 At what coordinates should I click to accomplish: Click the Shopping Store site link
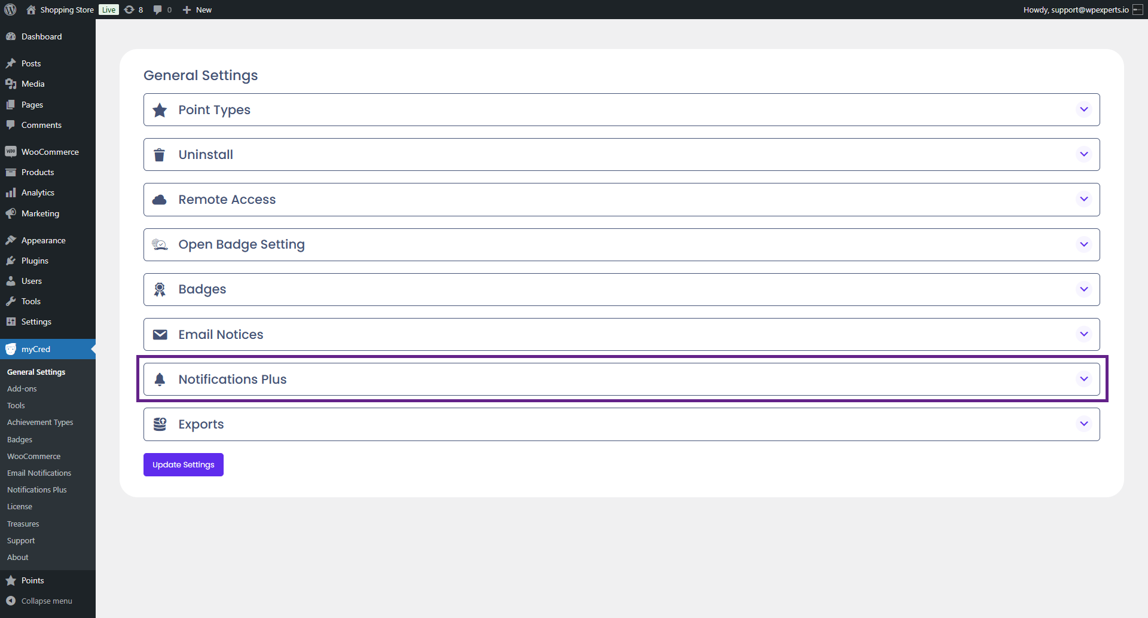point(66,10)
